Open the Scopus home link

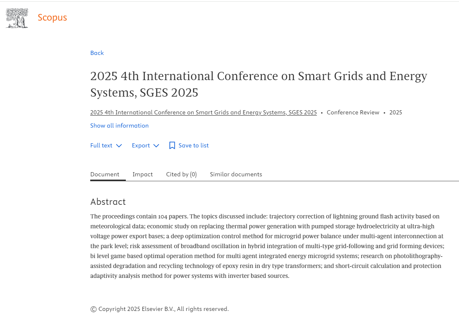click(x=53, y=17)
